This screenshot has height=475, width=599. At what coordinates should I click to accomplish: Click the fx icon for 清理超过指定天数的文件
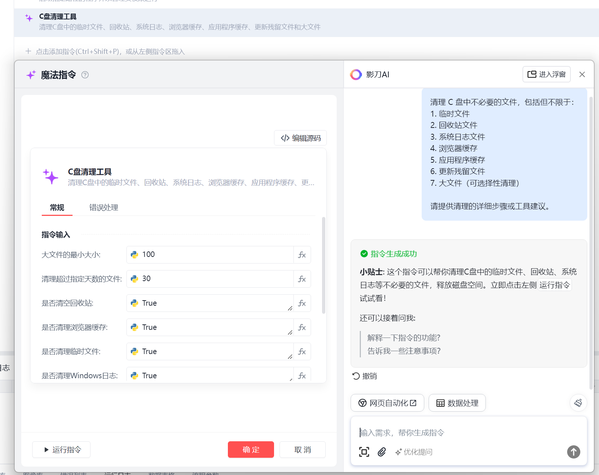click(x=302, y=279)
